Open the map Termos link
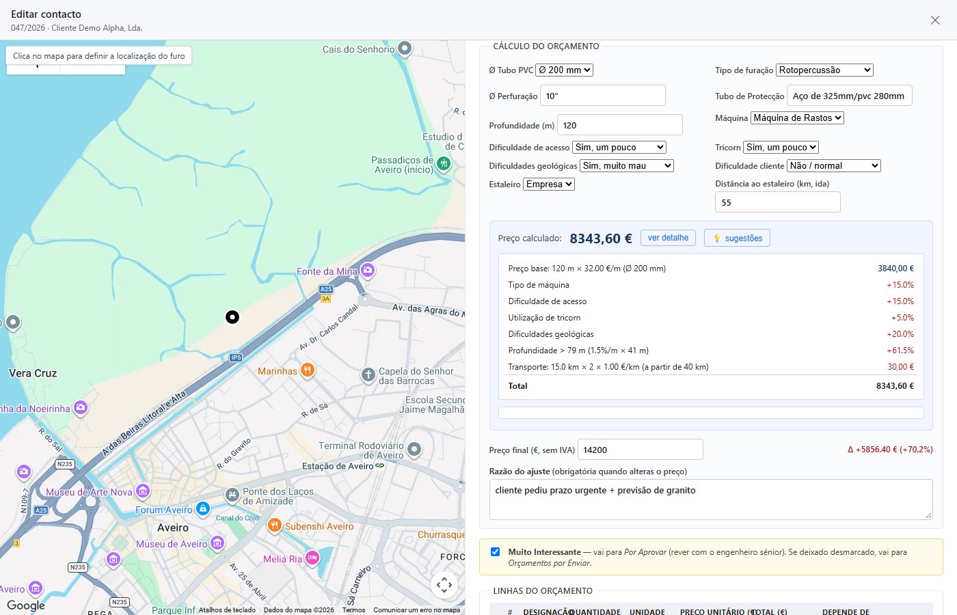This screenshot has height=615, width=957. click(353, 610)
